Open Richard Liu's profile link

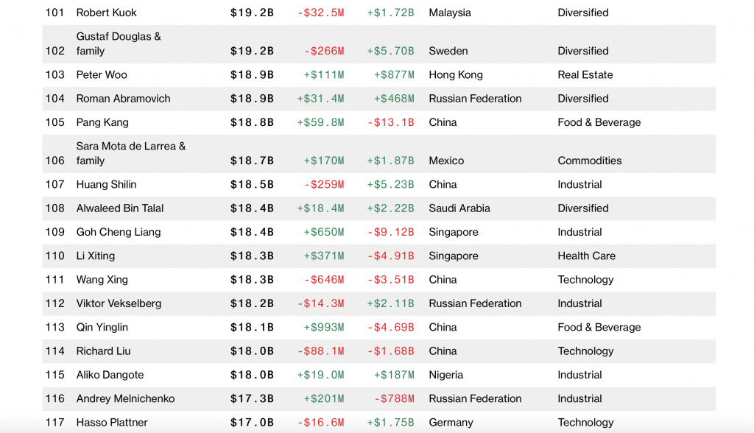tap(103, 351)
